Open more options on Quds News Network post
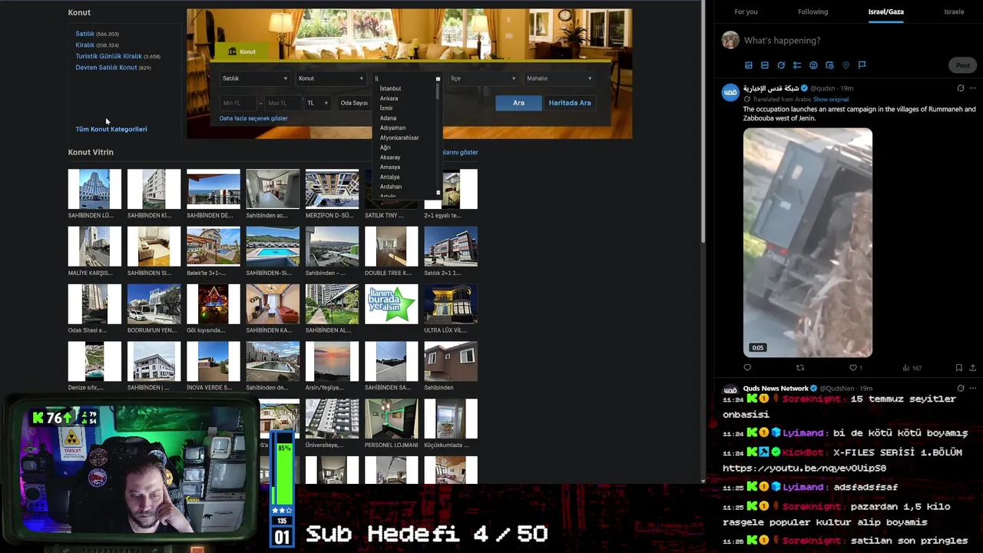 click(972, 389)
